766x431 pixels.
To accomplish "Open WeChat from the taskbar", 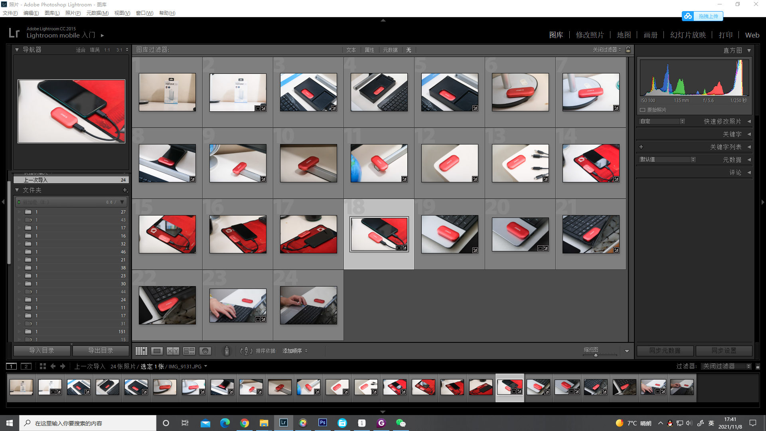I will [x=401, y=423].
